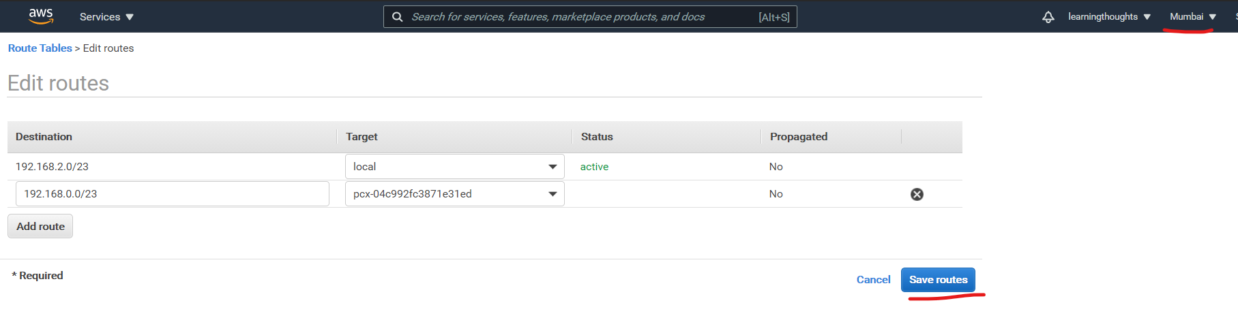Remove the 192.168.0.0/23 route
Viewport: 1238px width, 335px height.
coord(917,195)
